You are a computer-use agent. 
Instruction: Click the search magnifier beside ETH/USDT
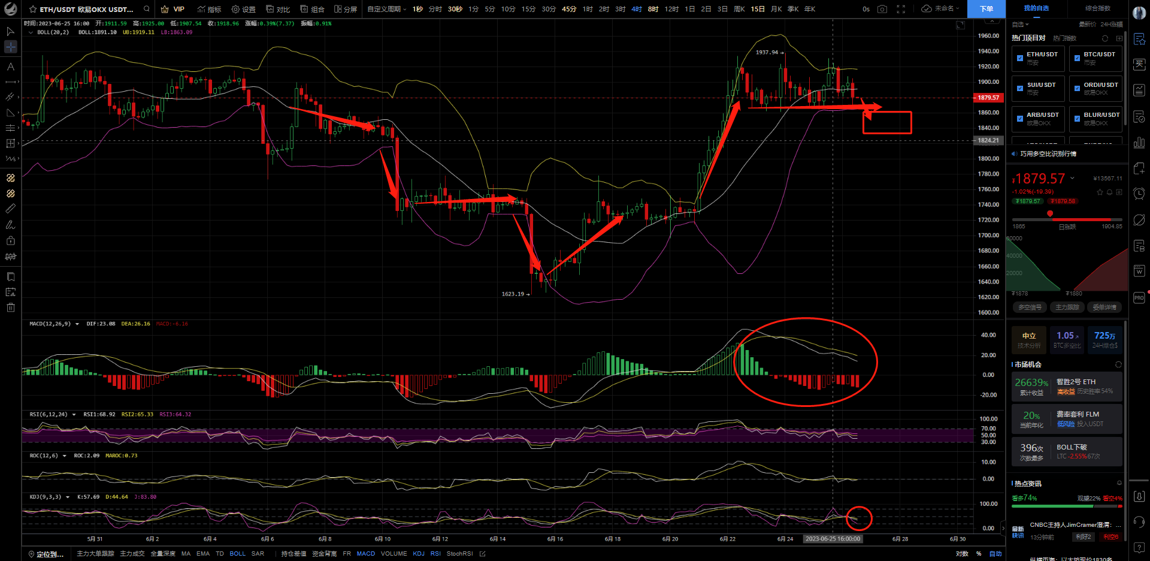(147, 9)
